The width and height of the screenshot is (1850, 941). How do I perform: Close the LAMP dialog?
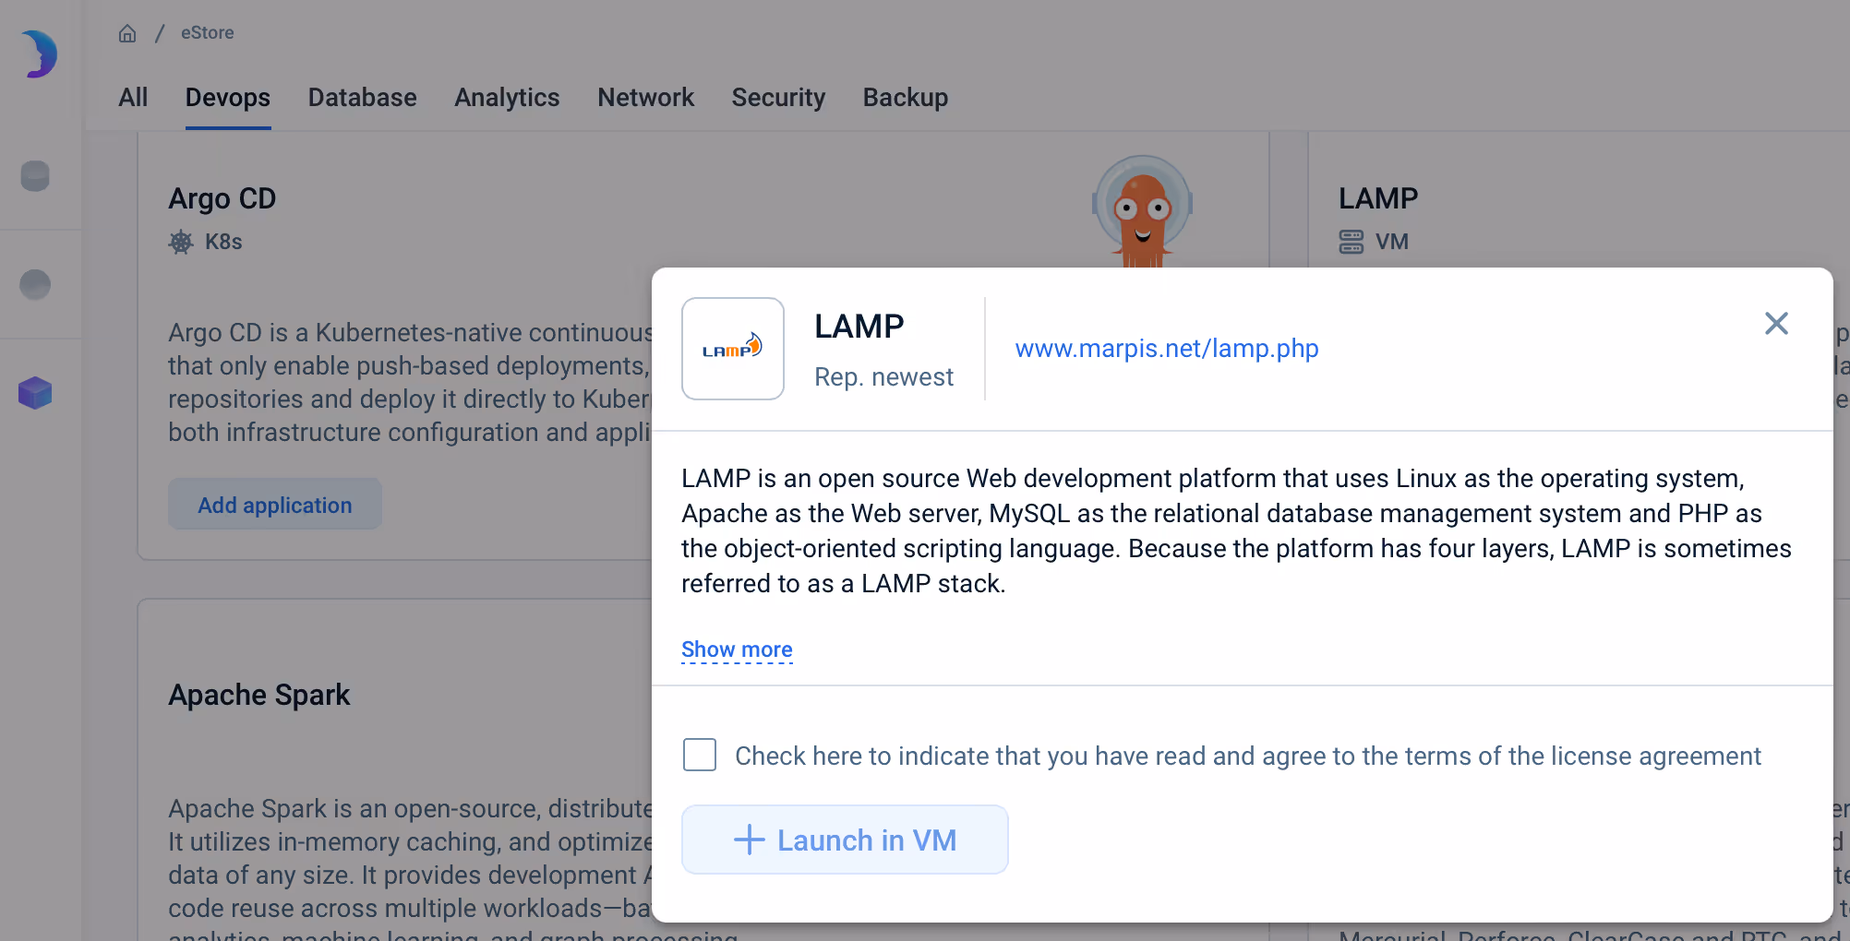1776,324
